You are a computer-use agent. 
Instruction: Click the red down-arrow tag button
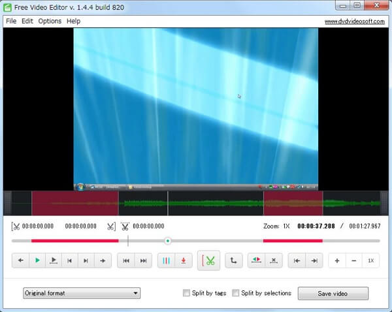click(184, 260)
